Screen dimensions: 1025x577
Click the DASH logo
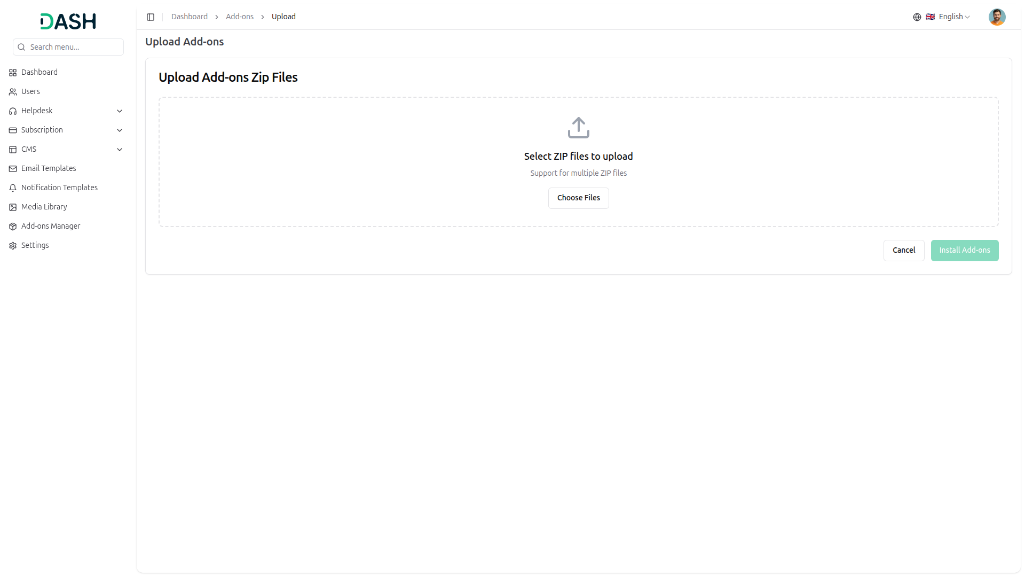click(x=68, y=21)
